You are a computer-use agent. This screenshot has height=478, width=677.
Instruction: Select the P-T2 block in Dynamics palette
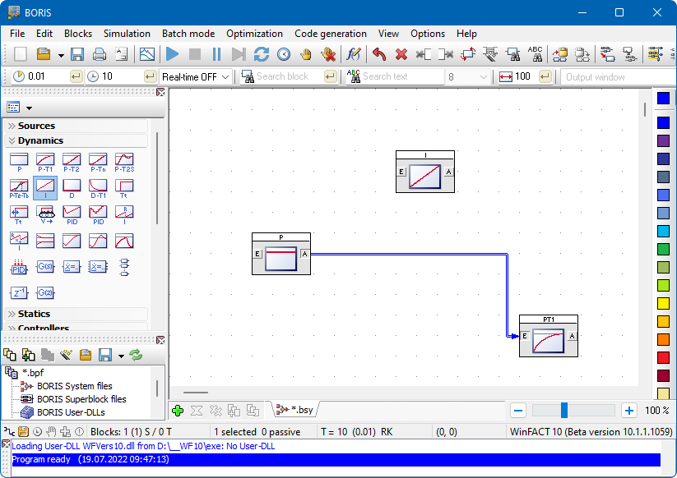point(72,162)
